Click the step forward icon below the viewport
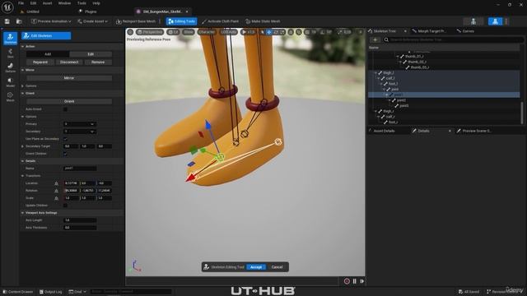 (x=362, y=281)
